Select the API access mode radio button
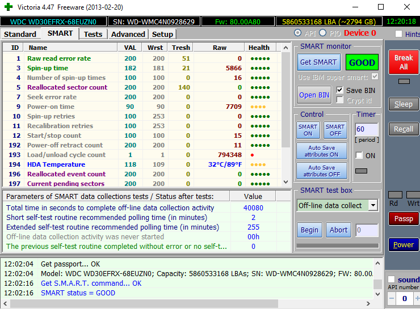The width and height of the screenshot is (420, 309). [297, 33]
